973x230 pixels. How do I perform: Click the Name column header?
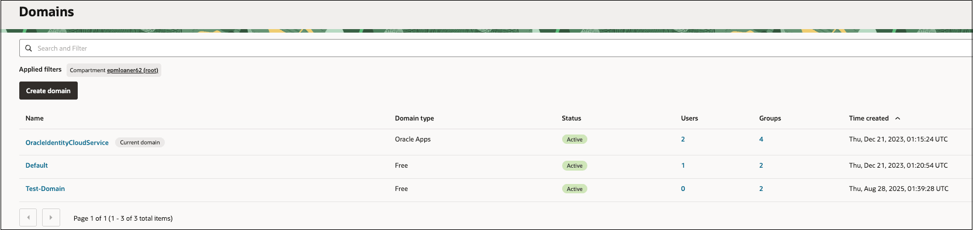click(34, 118)
